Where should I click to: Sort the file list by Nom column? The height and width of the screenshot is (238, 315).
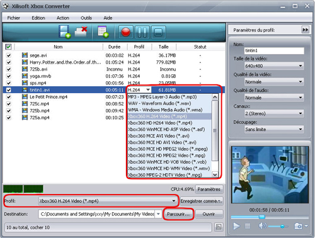(x=58, y=47)
